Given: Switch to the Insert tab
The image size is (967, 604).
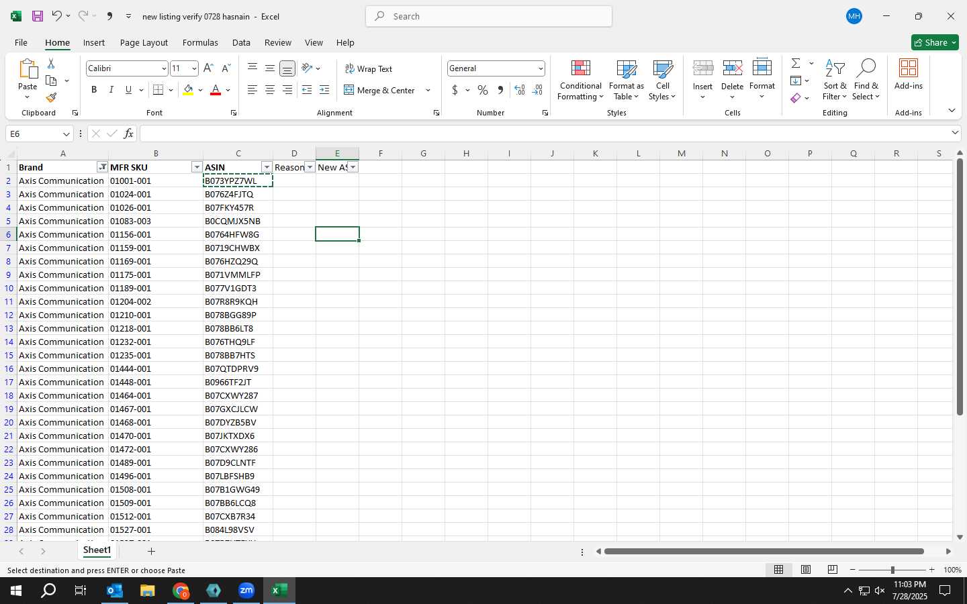Looking at the screenshot, I should [94, 42].
